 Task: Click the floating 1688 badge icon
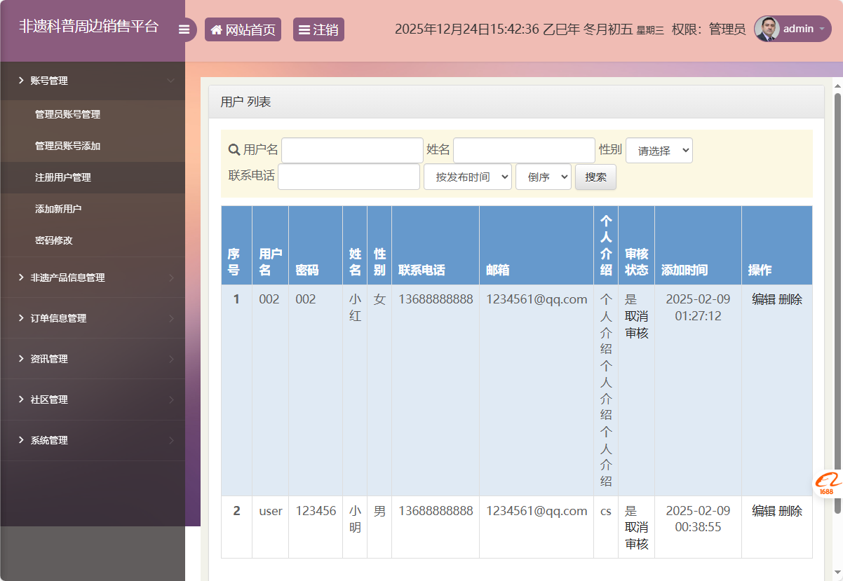(827, 481)
